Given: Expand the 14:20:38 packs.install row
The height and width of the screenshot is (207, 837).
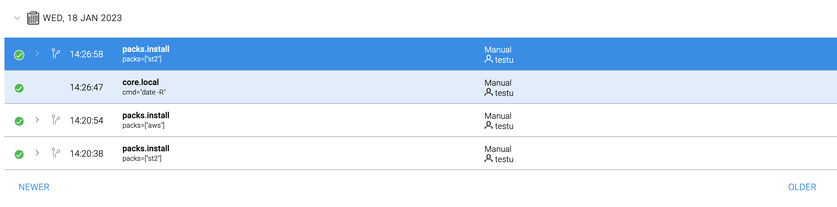Looking at the screenshot, I should (37, 153).
